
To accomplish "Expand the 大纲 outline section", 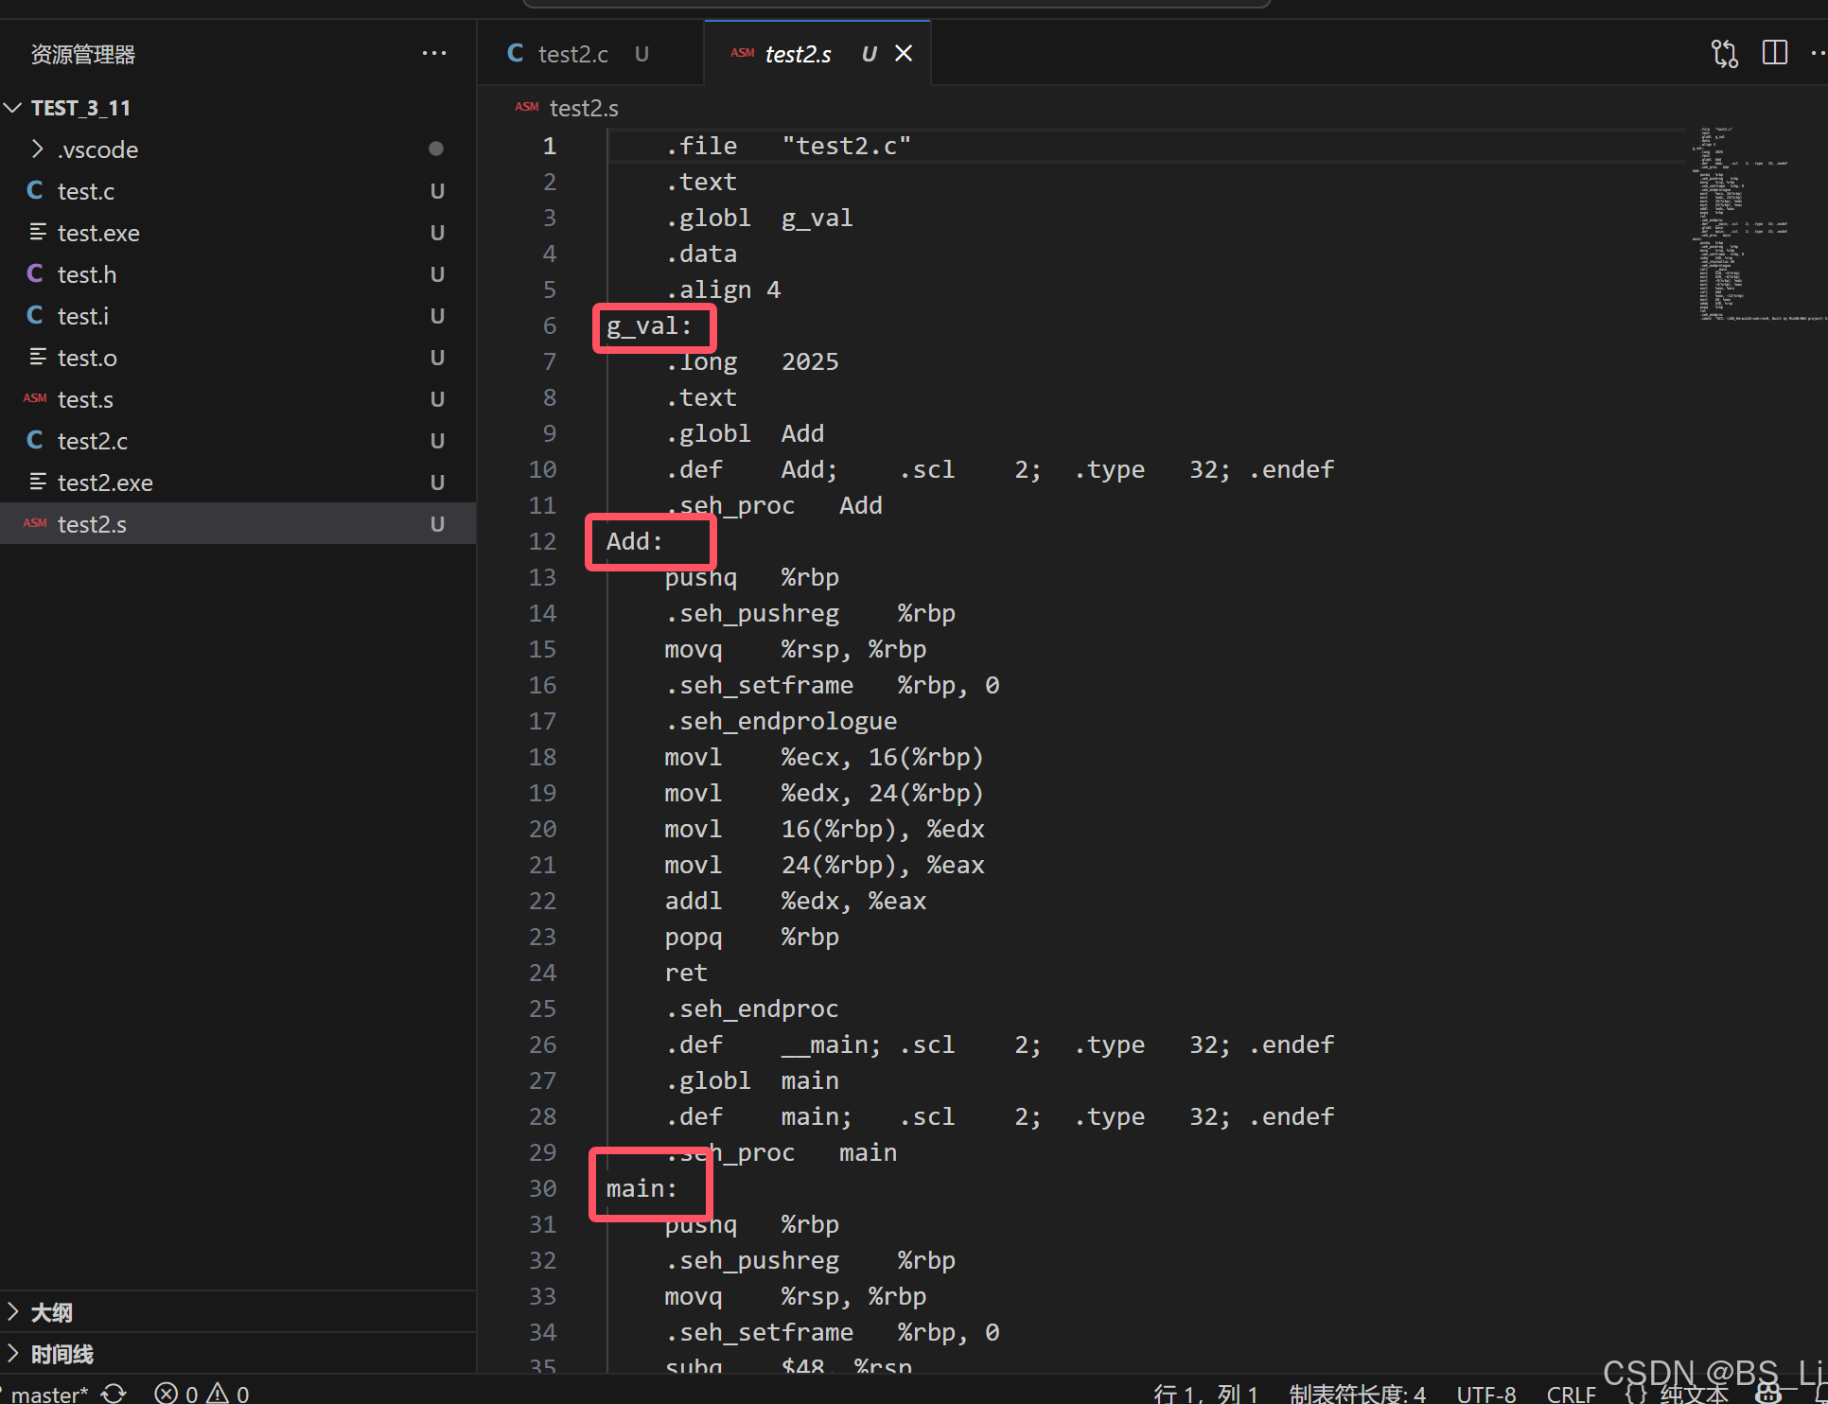I will 51,1312.
